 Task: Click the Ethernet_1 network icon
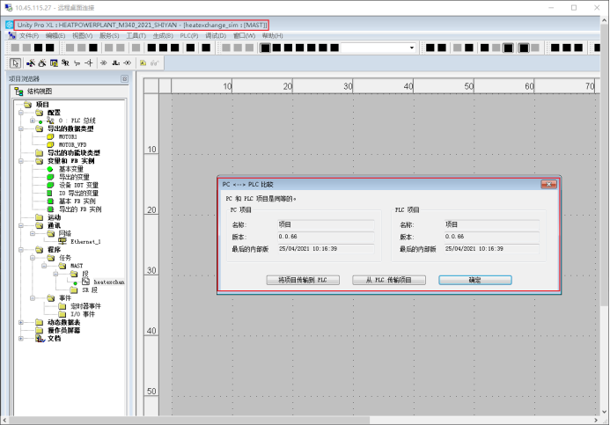tap(62, 241)
